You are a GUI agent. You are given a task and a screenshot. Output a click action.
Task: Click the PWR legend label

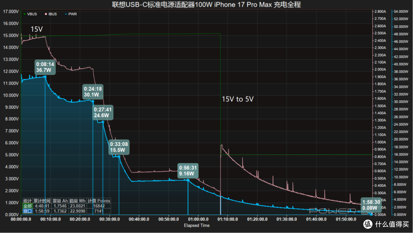click(x=72, y=14)
